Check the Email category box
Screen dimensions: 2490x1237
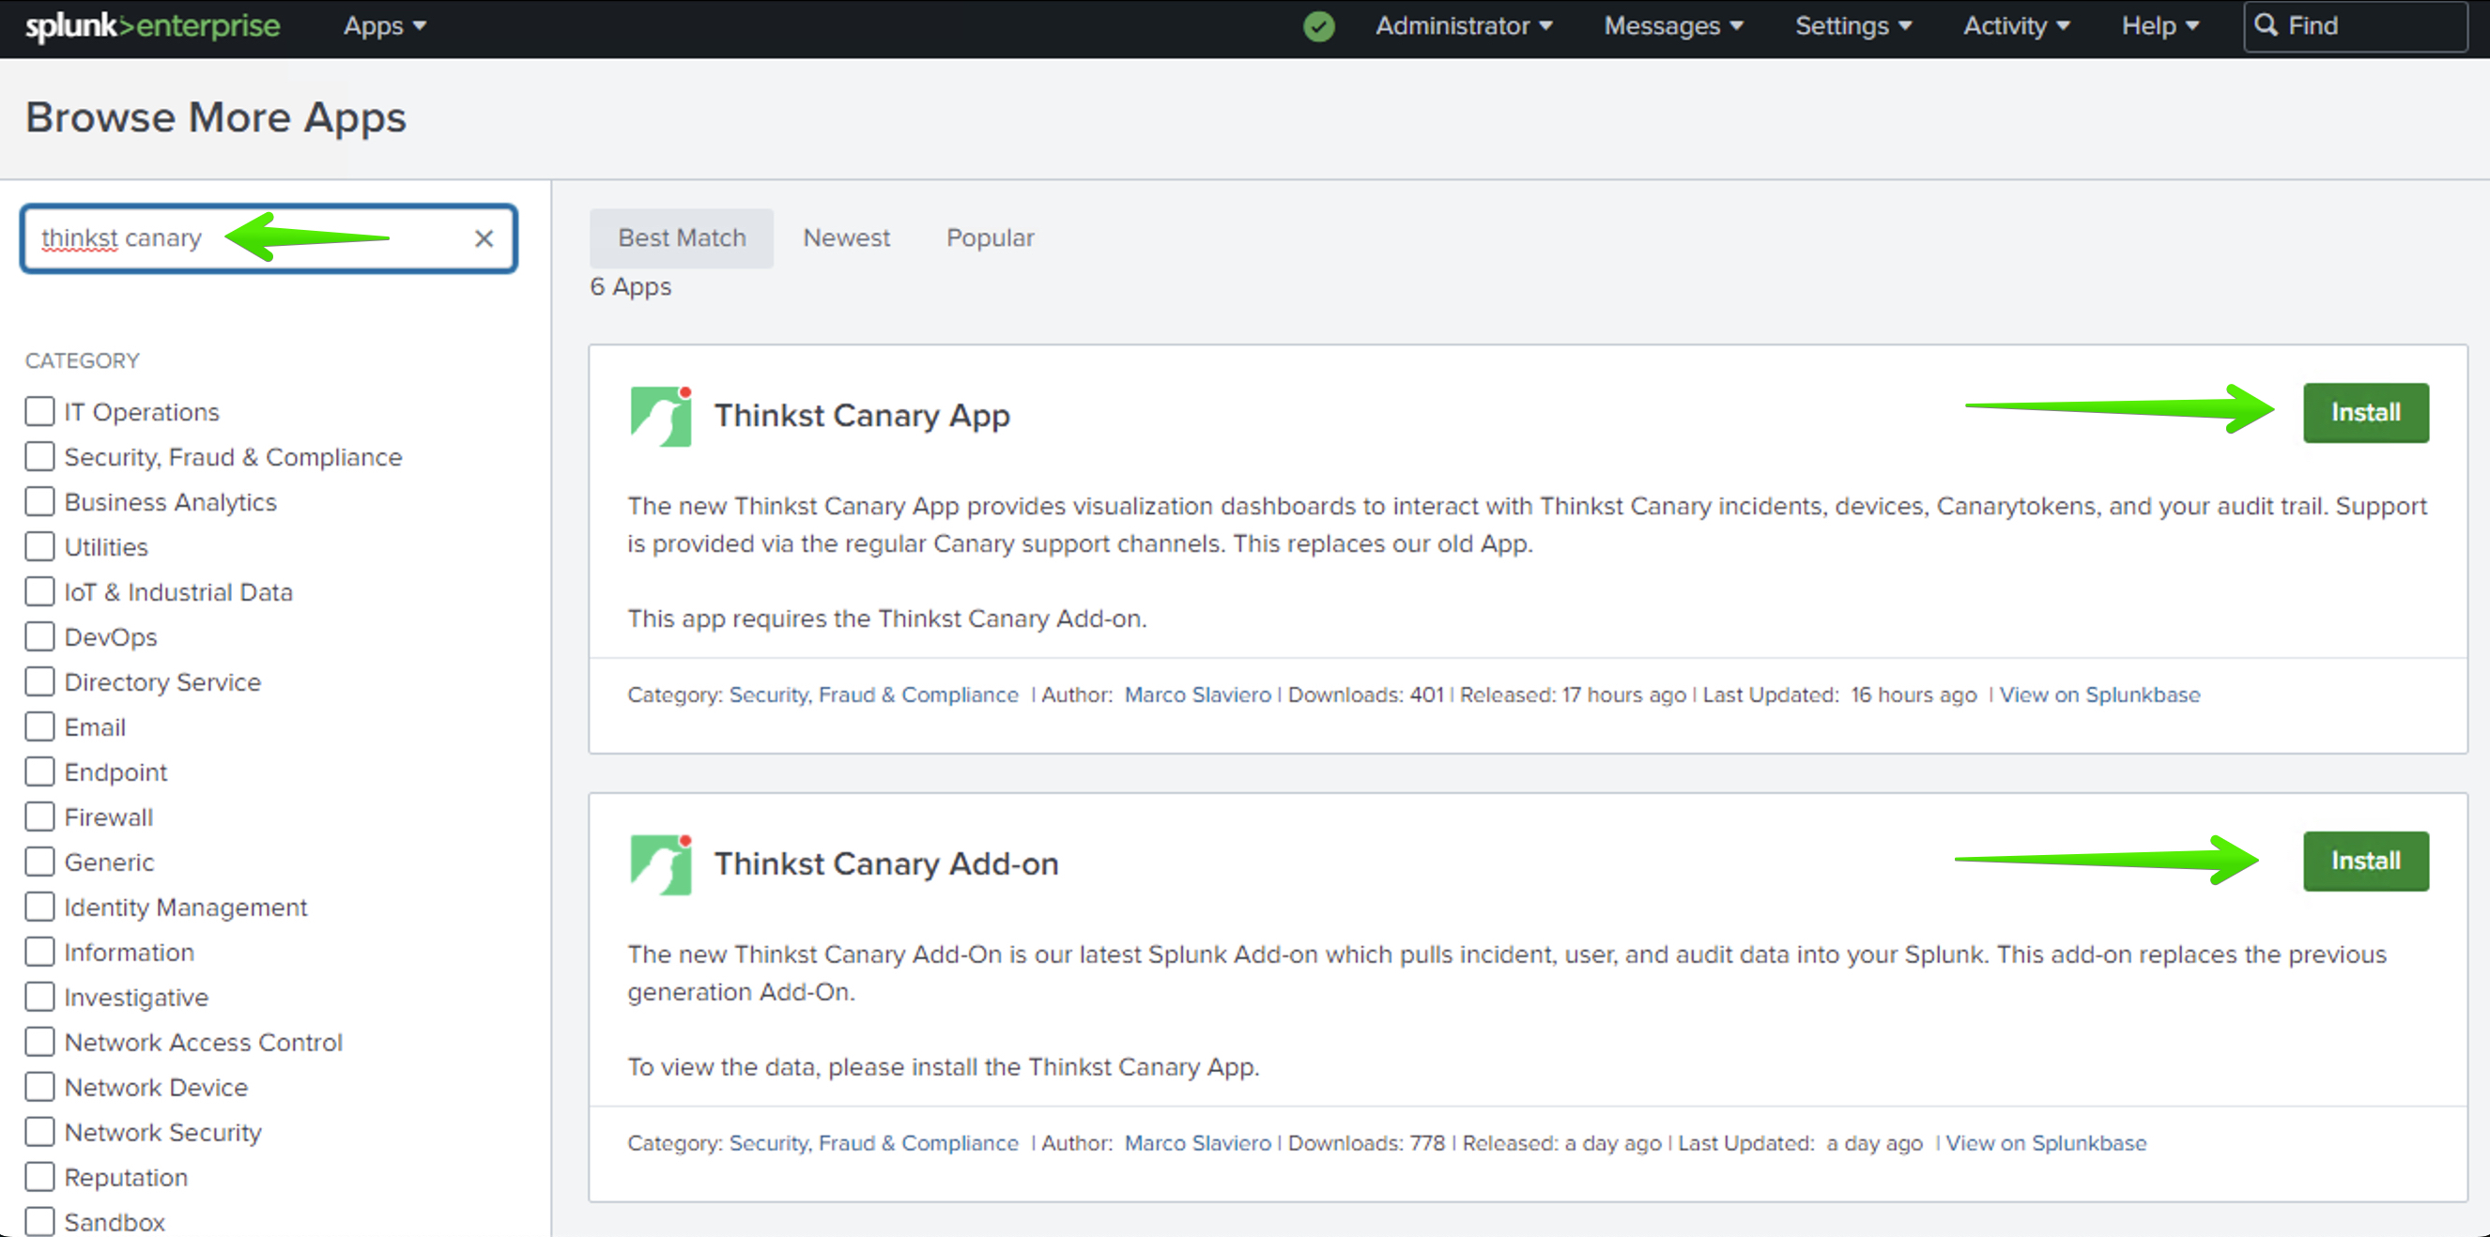click(39, 726)
